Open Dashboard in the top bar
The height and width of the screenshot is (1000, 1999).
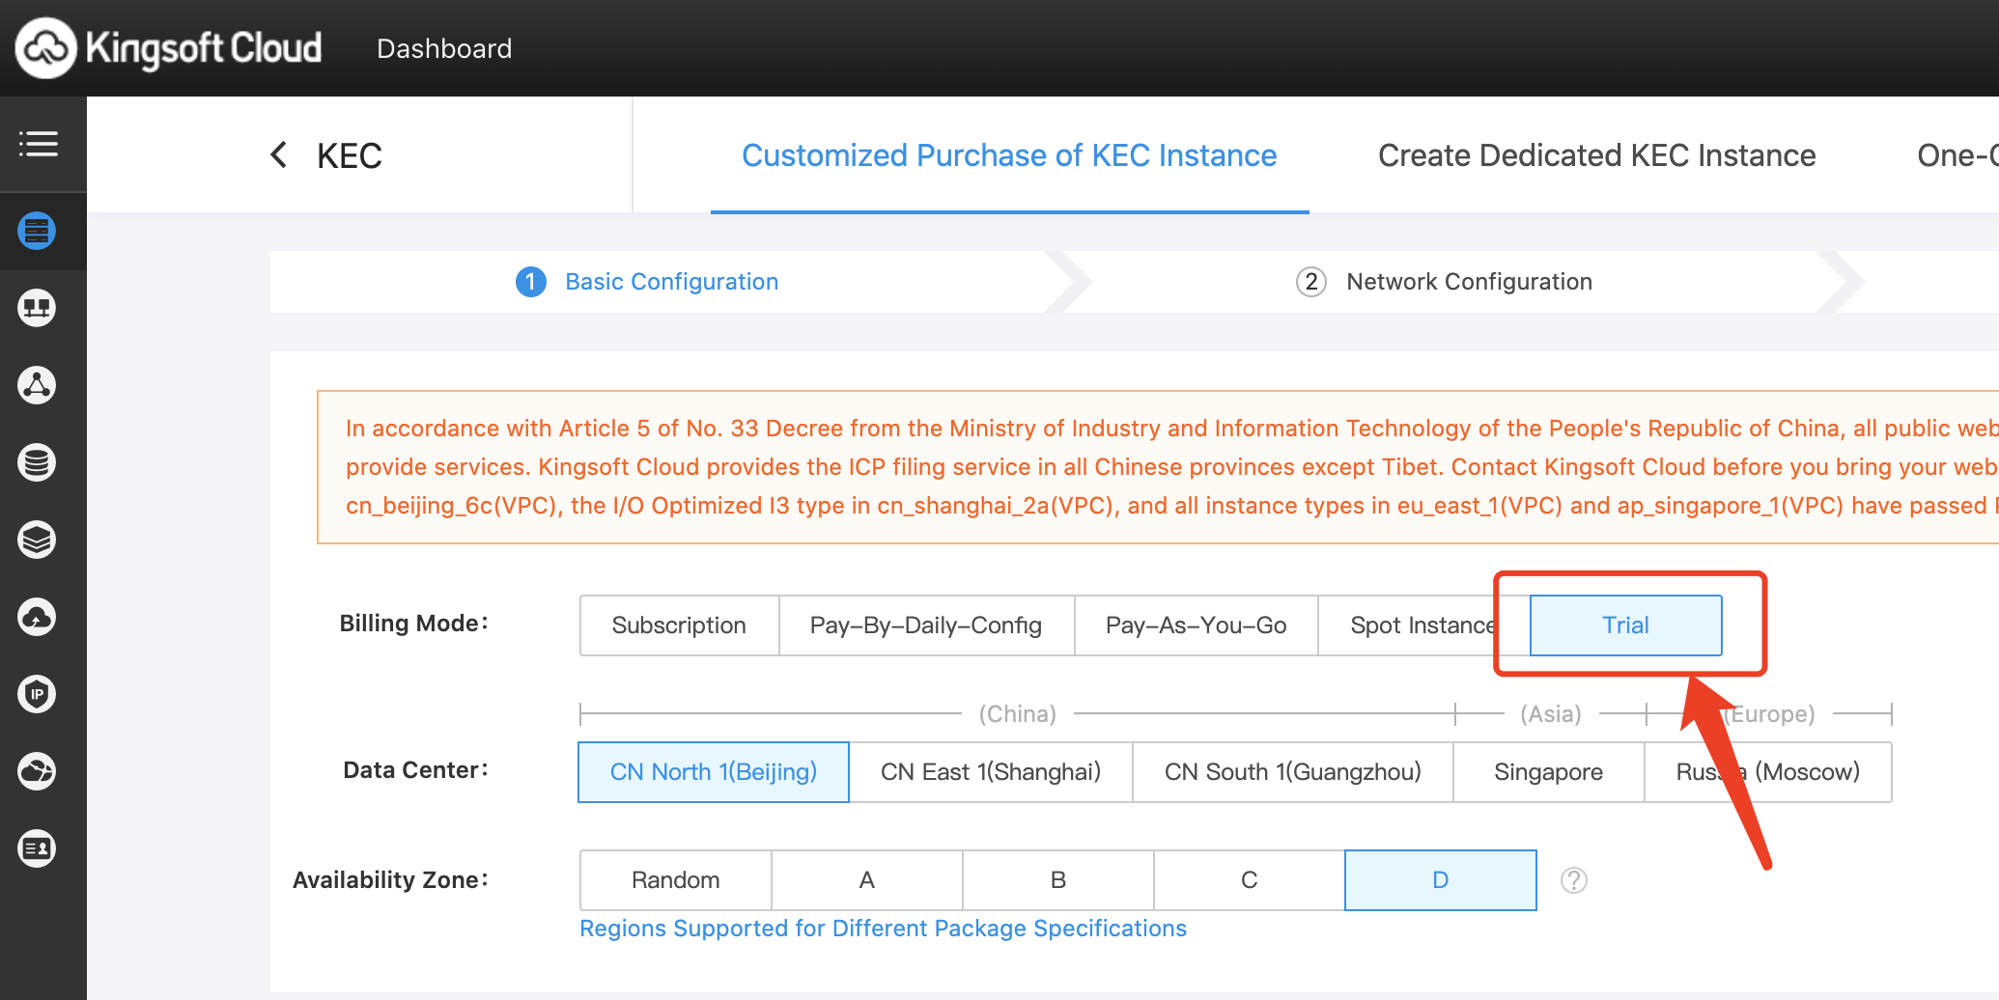pyautogui.click(x=444, y=48)
